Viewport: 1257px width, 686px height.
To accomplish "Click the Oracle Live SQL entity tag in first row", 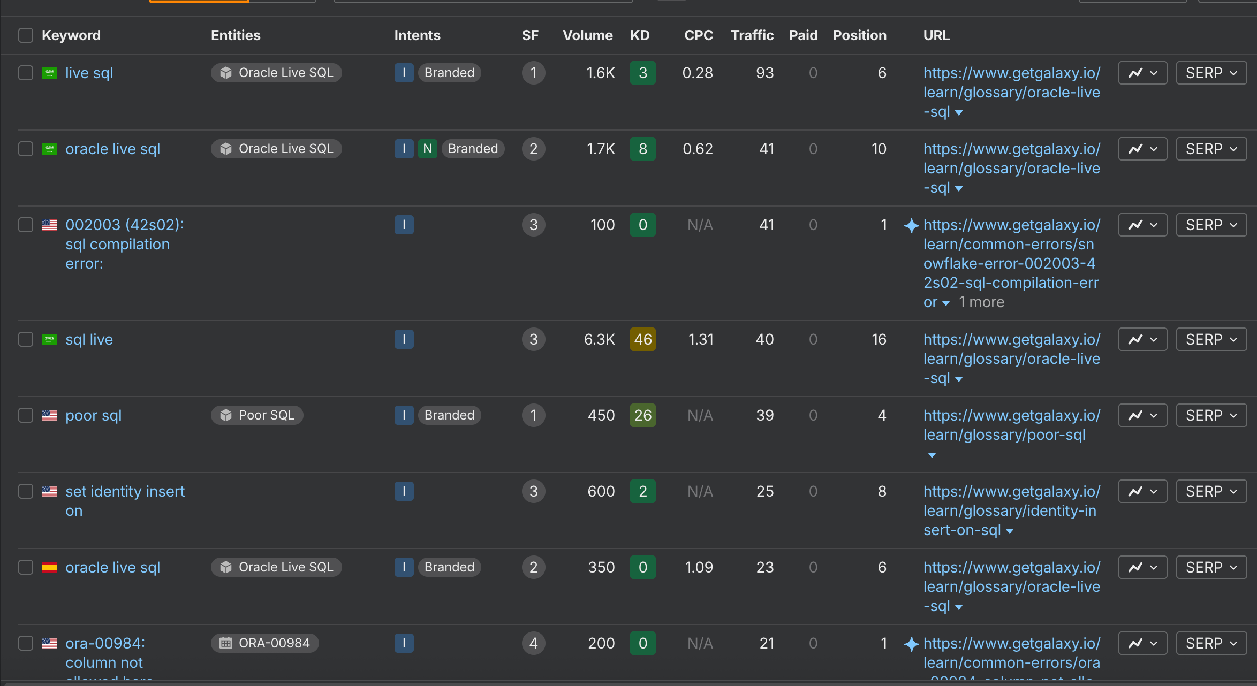I will click(276, 73).
